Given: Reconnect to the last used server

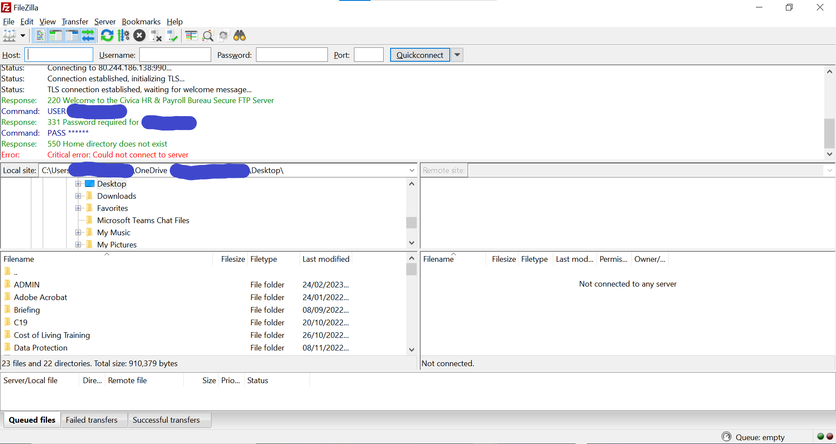Looking at the screenshot, I should [x=172, y=36].
